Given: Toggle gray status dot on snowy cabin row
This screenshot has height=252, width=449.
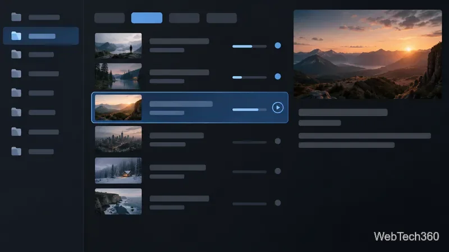Looking at the screenshot, I should pyautogui.click(x=277, y=171).
